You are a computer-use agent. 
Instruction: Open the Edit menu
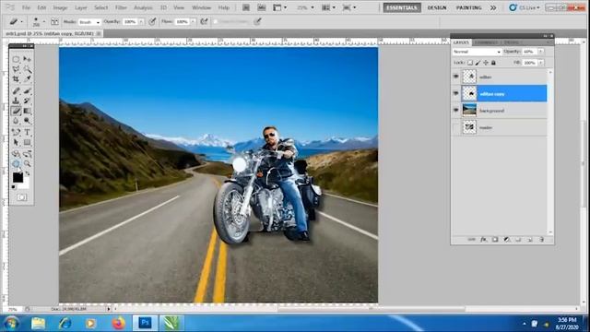pyautogui.click(x=41, y=7)
